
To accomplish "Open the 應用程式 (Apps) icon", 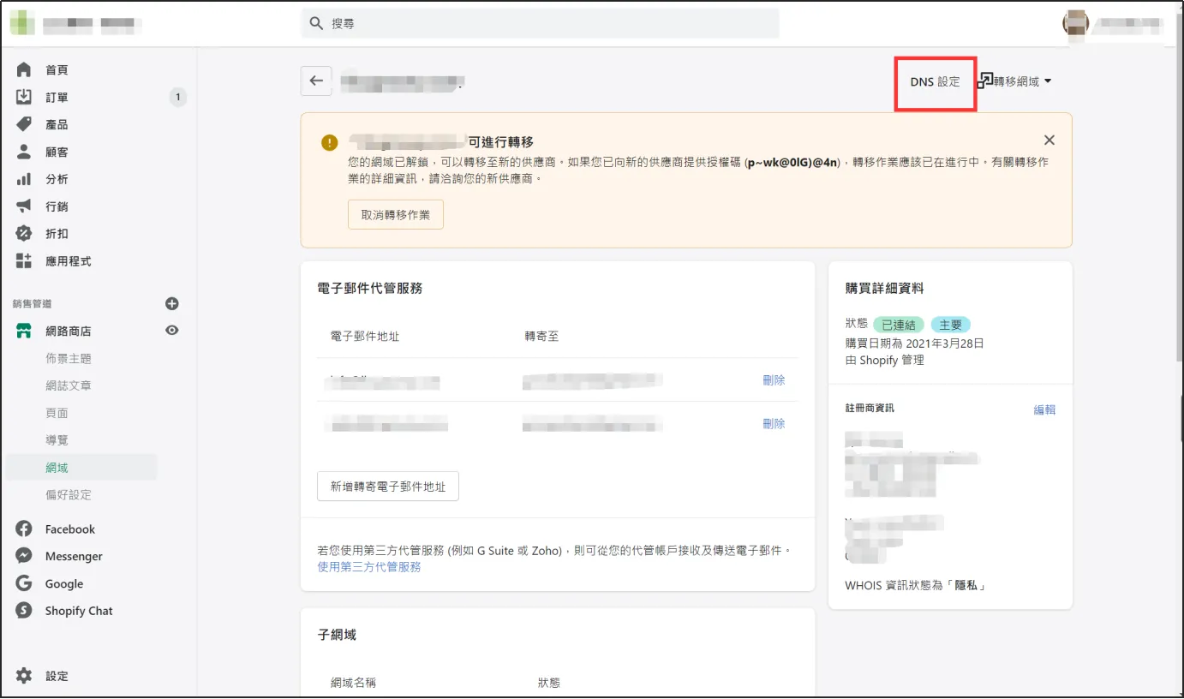I will click(23, 260).
